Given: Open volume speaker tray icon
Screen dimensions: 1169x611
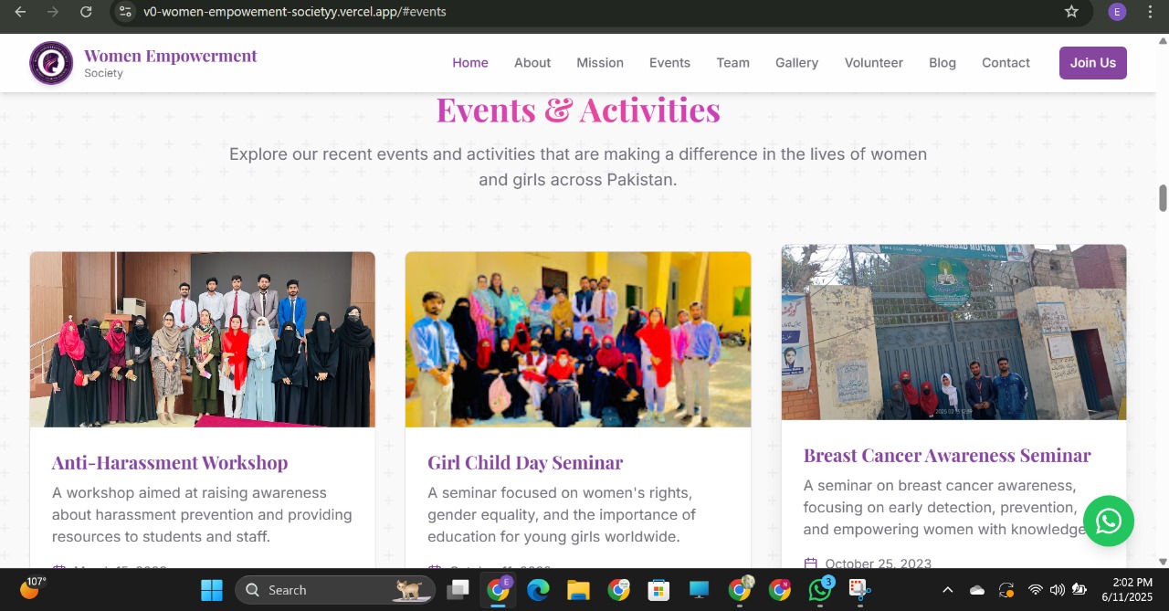Looking at the screenshot, I should click(x=1058, y=590).
